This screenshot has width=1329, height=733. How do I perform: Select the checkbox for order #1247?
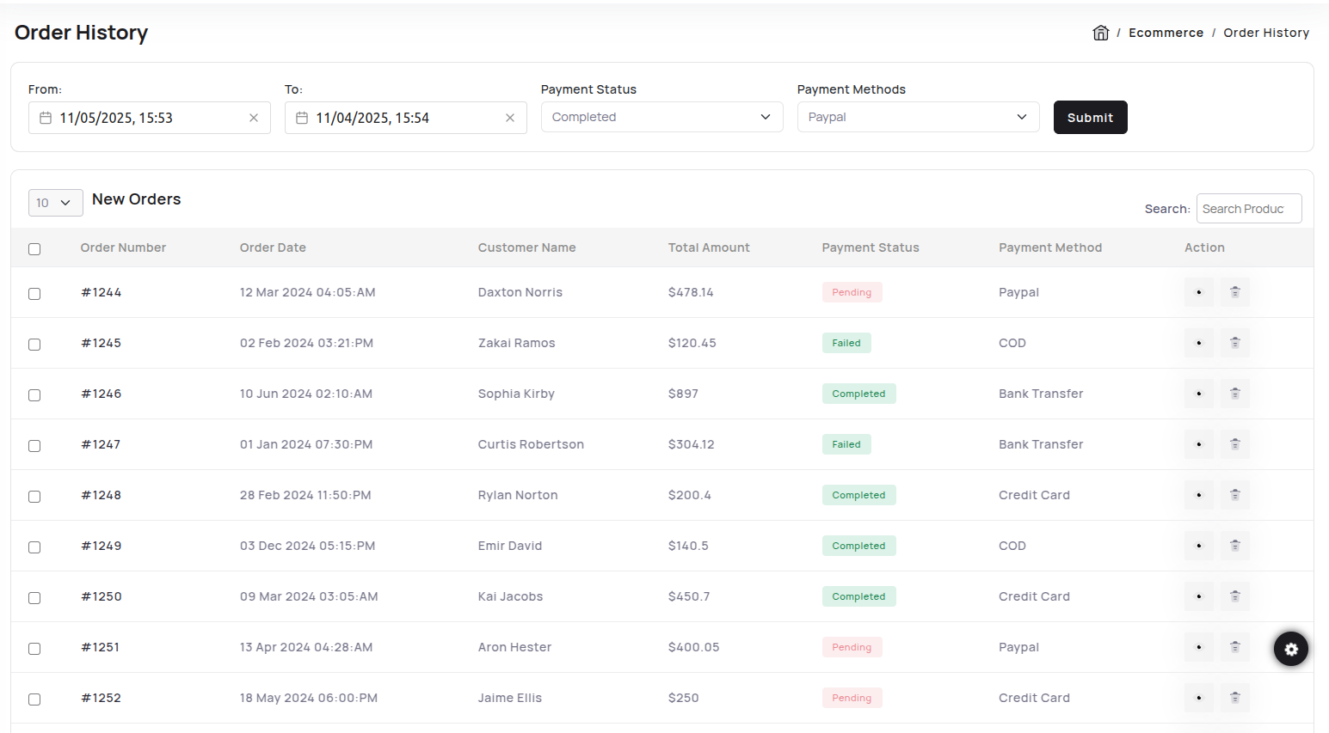coord(34,446)
